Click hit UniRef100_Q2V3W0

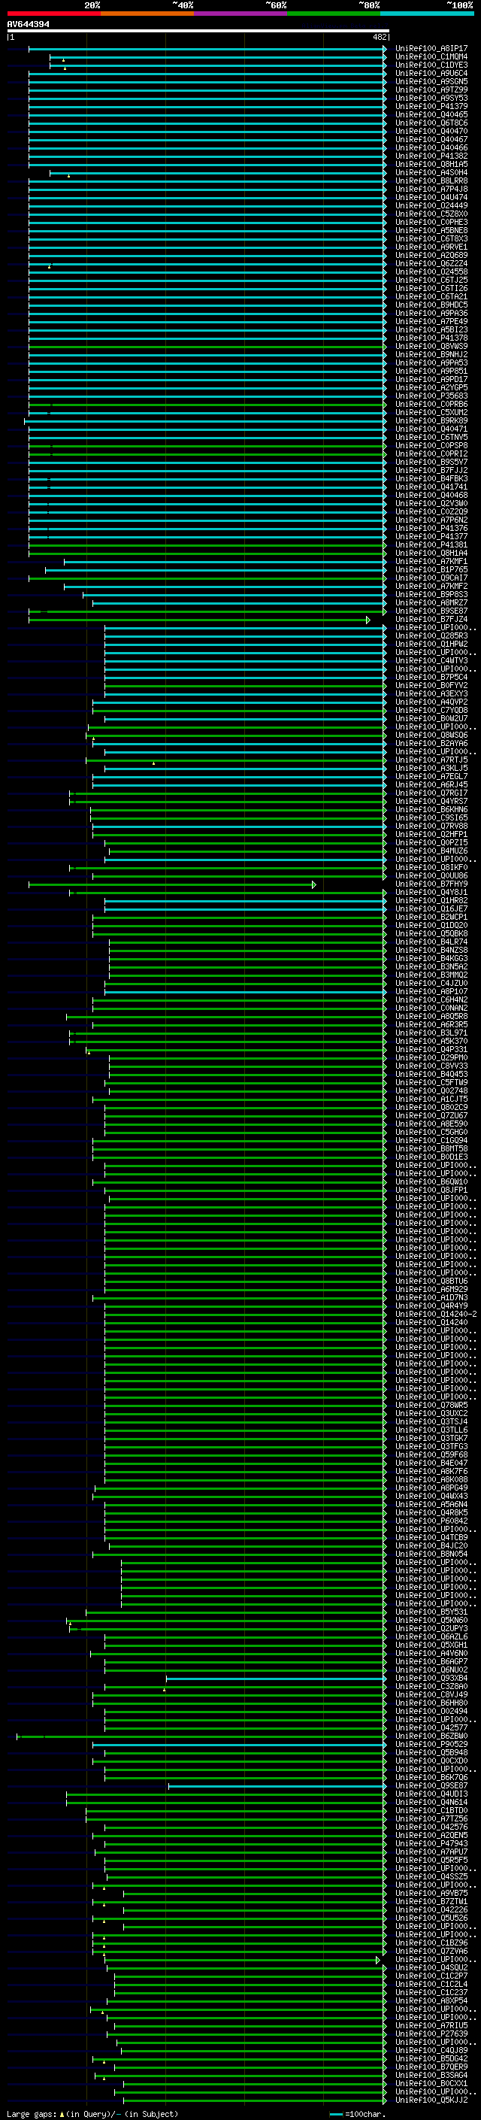[431, 504]
